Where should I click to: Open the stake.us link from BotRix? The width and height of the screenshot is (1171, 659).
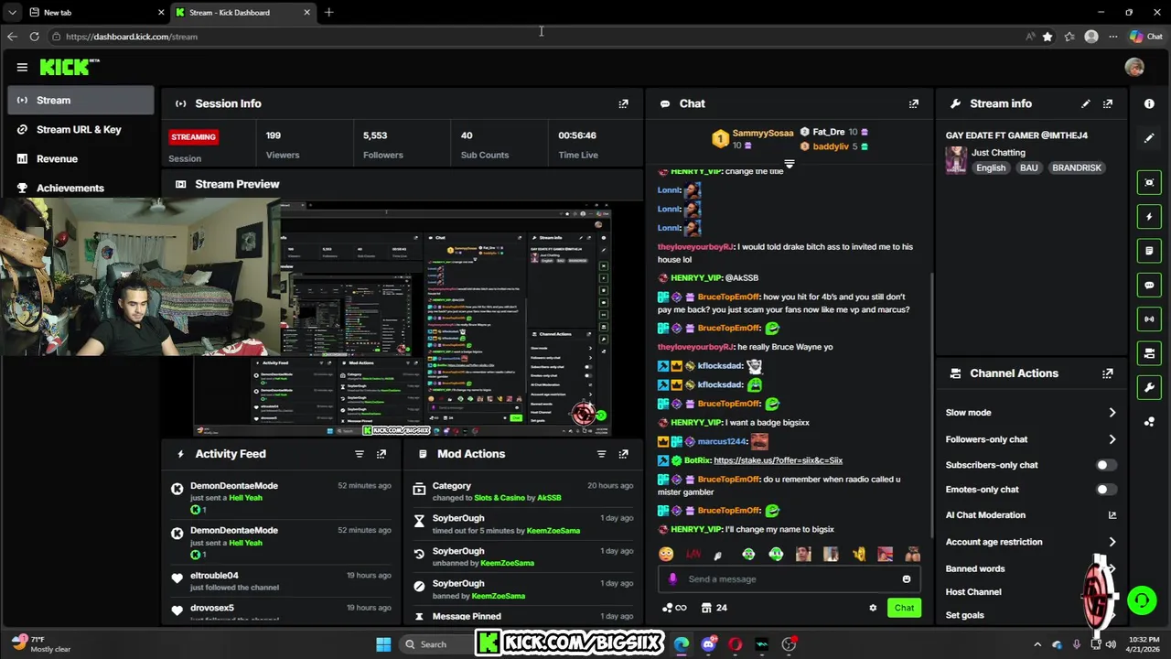tap(778, 460)
